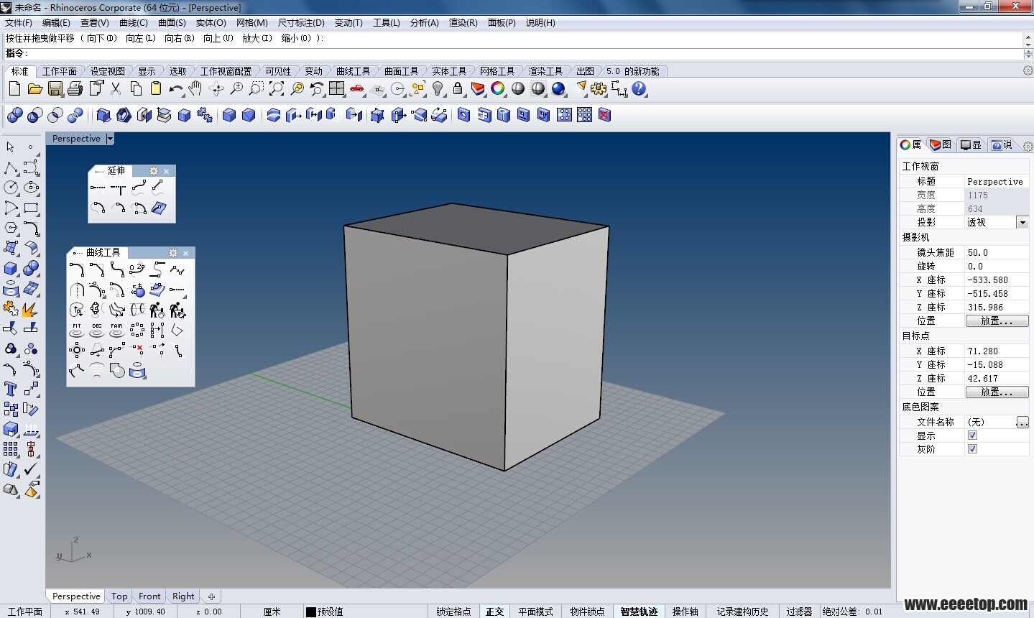Close the 曲线工具 floating panel
This screenshot has height=618, width=1034.
186,253
